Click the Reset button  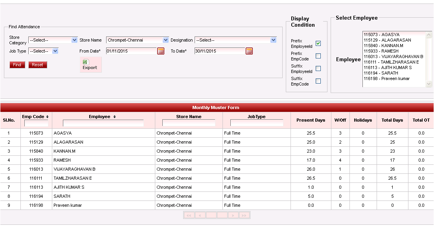pyautogui.click(x=38, y=65)
